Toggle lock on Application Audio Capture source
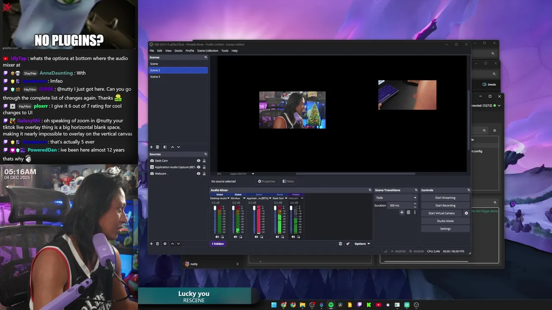This screenshot has width=552, height=310. 204,167
